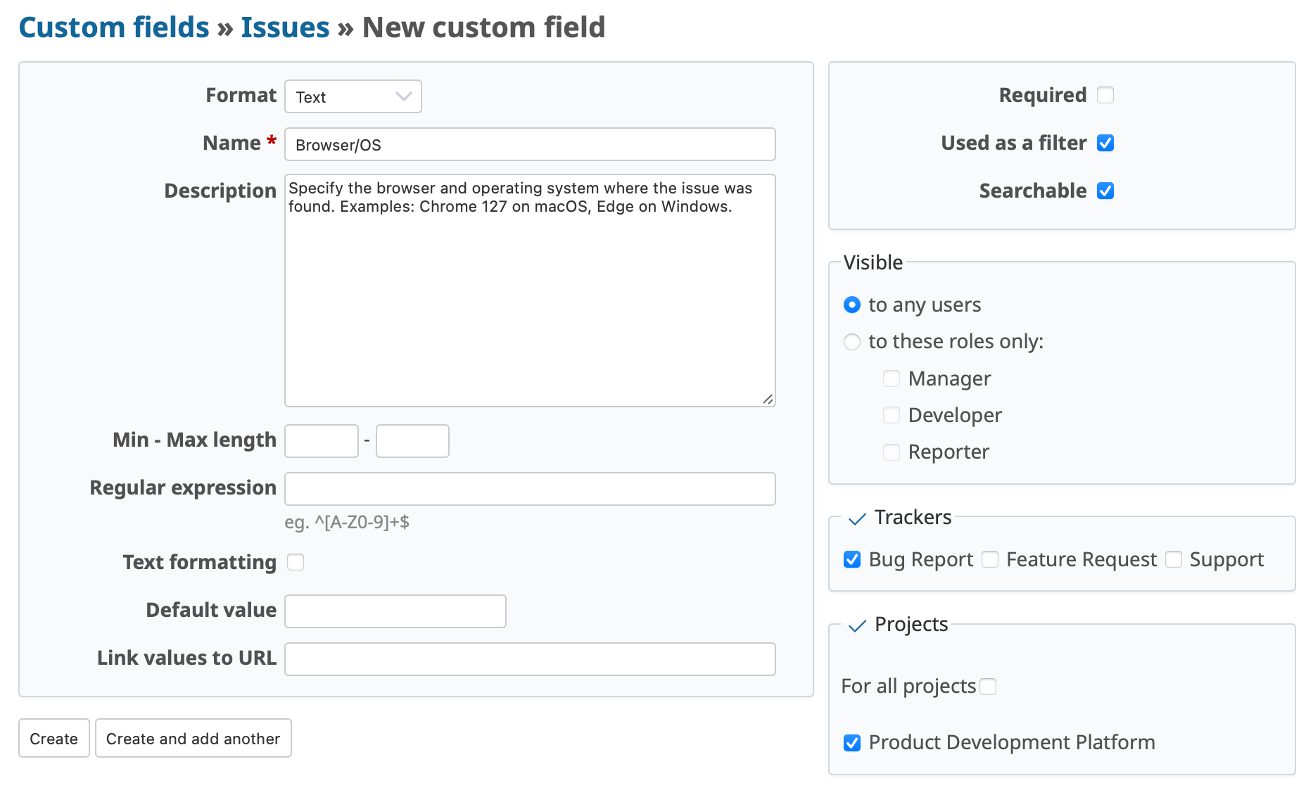
Task: Enable the Required checkbox
Action: pyautogui.click(x=1105, y=94)
